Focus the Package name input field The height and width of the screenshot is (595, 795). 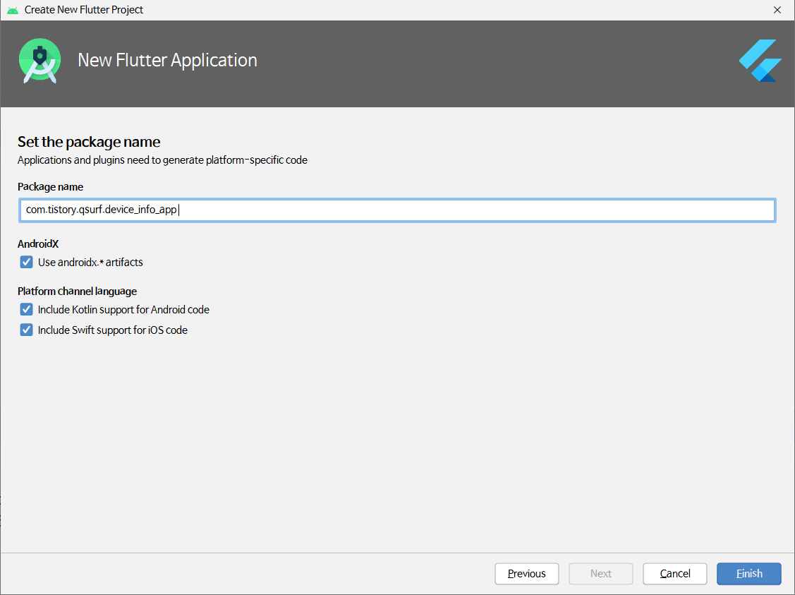397,210
